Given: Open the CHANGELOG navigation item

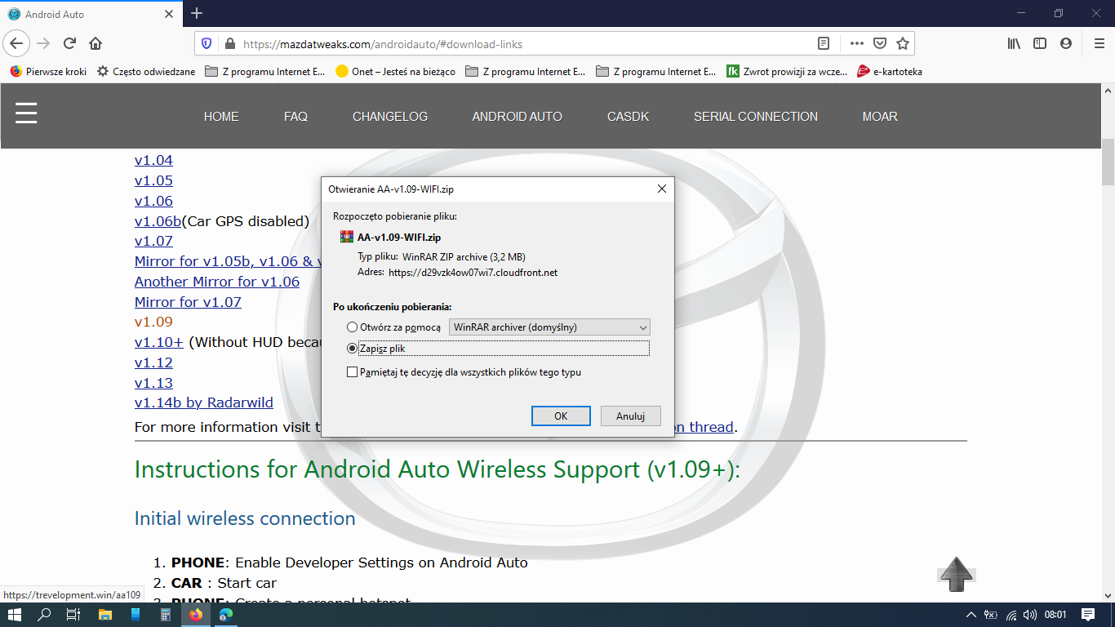Looking at the screenshot, I should 389,117.
